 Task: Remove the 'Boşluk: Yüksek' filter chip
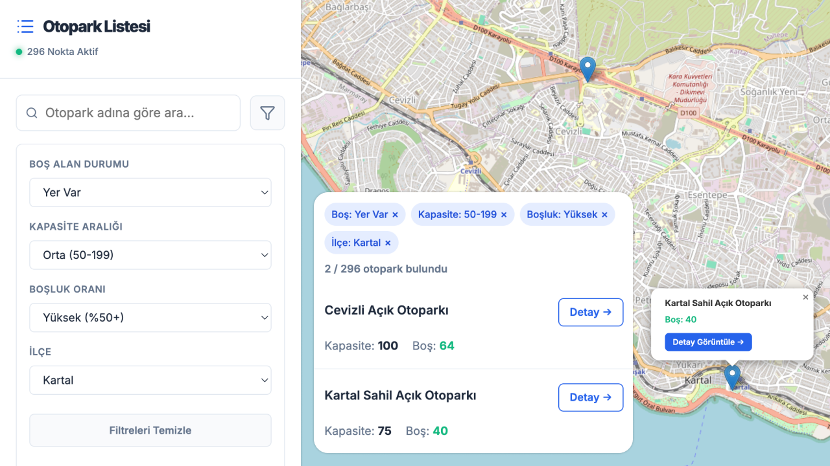(x=604, y=215)
